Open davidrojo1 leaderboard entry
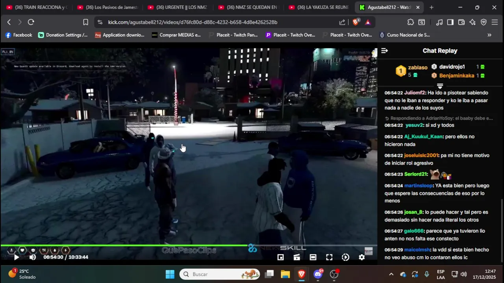504x283 pixels. (452, 67)
